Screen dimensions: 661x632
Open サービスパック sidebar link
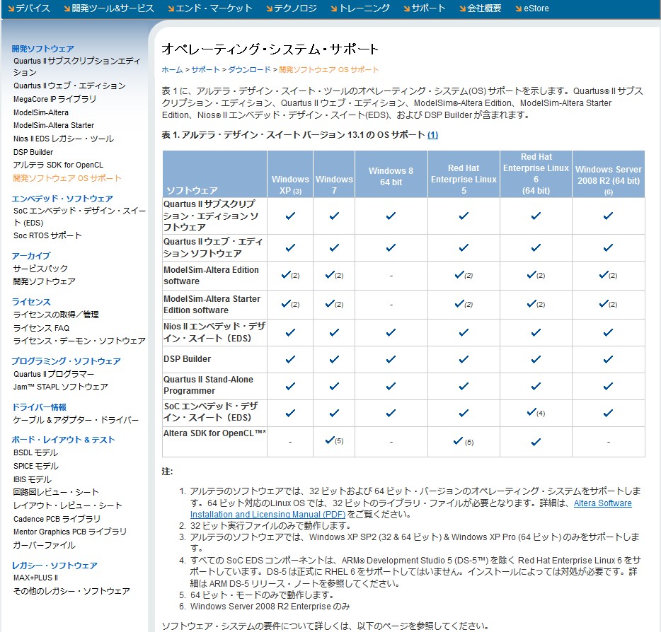point(40,268)
